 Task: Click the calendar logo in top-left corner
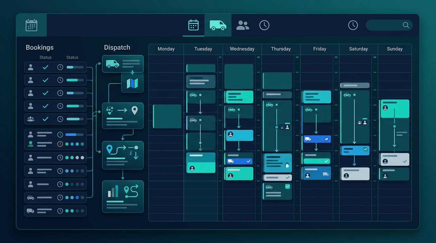pos(31,25)
